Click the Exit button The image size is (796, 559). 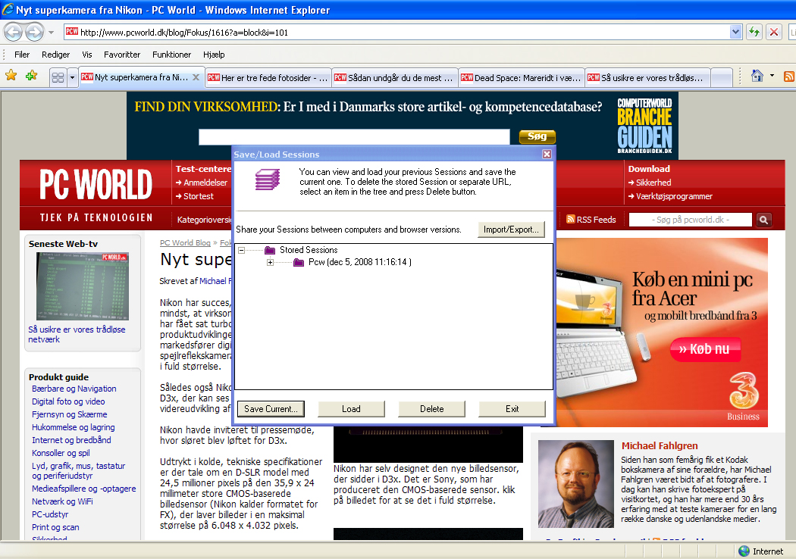point(512,409)
